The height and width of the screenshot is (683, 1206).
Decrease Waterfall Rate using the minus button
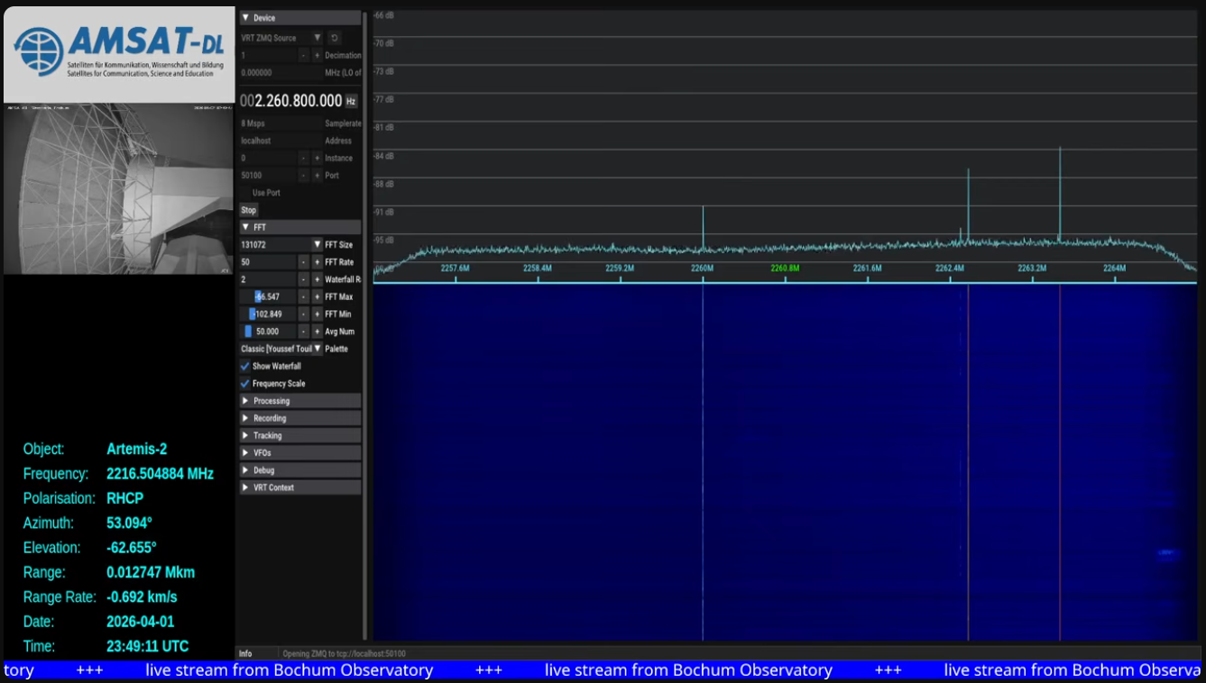(304, 279)
